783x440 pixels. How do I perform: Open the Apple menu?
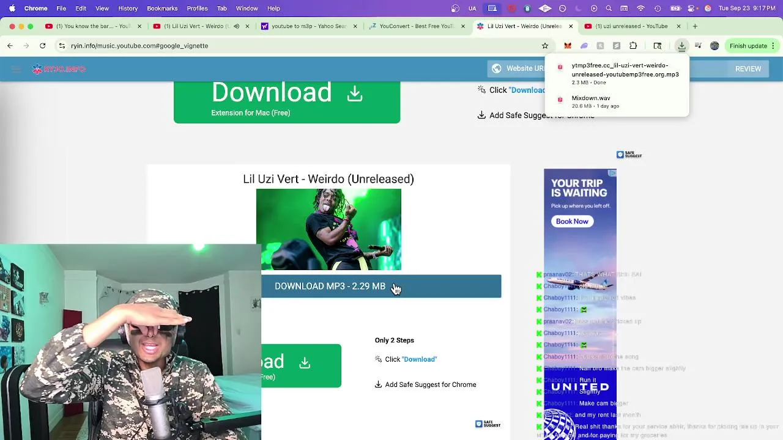point(12,9)
